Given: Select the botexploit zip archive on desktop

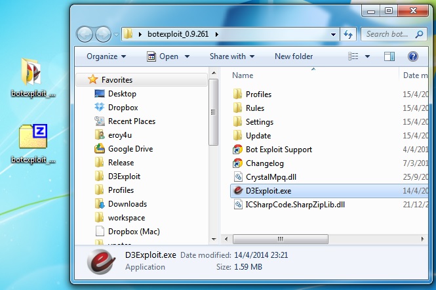Looking at the screenshot, I should (33, 136).
